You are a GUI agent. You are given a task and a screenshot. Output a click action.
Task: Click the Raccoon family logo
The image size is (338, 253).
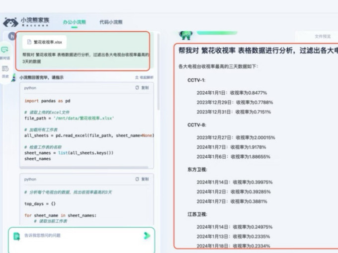click(26, 22)
